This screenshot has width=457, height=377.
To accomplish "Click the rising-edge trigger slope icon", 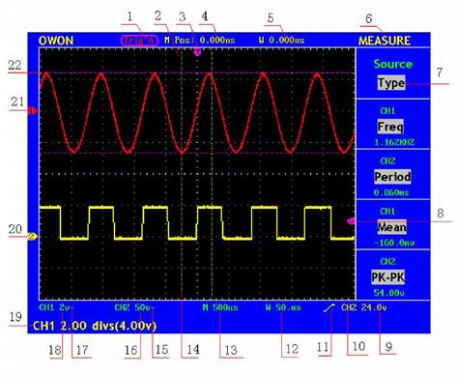I will [329, 308].
